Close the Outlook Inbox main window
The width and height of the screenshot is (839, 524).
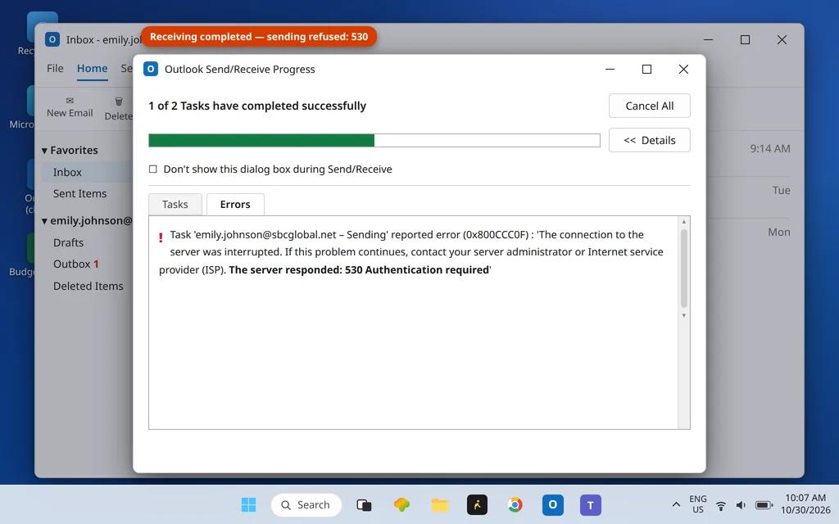point(782,39)
